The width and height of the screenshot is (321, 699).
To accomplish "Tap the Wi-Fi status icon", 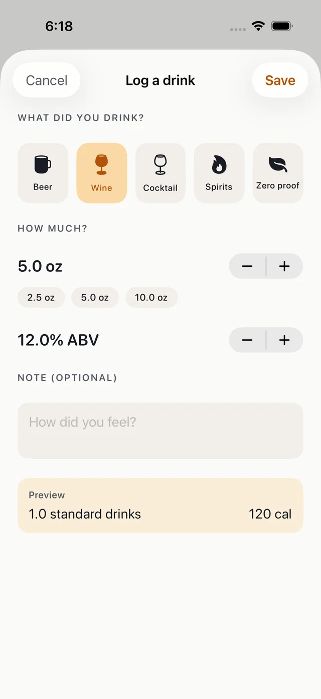I will click(x=258, y=26).
